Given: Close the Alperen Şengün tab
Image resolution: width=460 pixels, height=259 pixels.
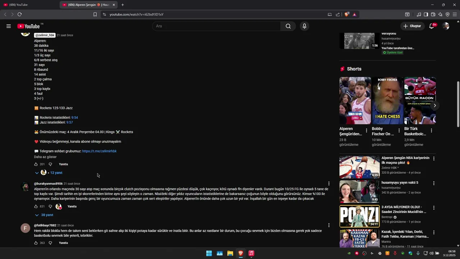Looking at the screenshot, I should point(114,5).
